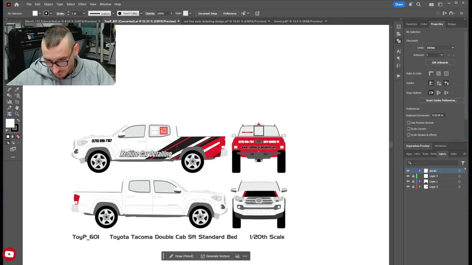Switch to the Links panel tab
The width and height of the screenshot is (472, 265).
click(x=454, y=154)
